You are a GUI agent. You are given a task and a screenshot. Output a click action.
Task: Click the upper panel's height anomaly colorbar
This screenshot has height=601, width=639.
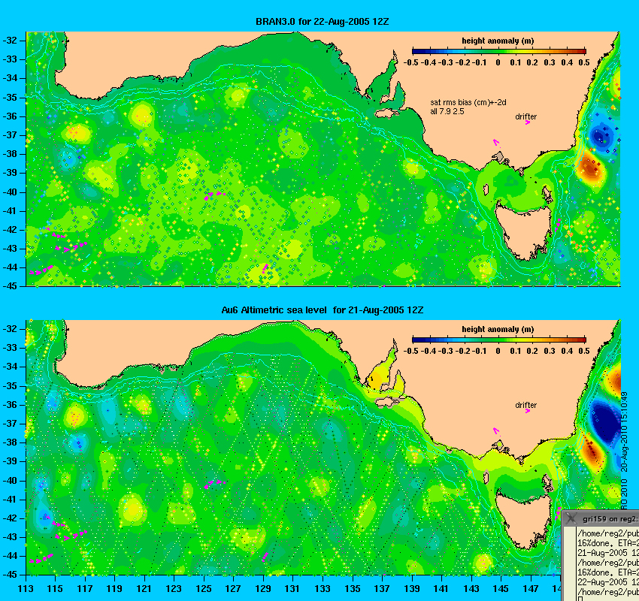point(499,51)
